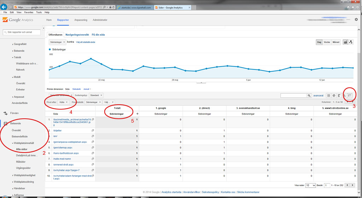This screenshot has height=198, width=362.
Task: Open /biljetter page in new window icon
Action: [x=93, y=131]
